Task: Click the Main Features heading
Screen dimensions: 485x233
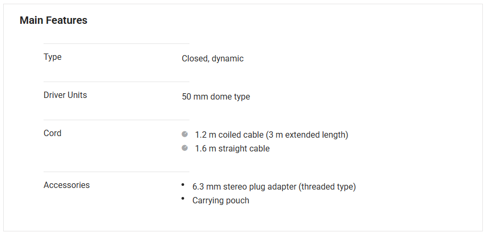Action: (x=54, y=21)
